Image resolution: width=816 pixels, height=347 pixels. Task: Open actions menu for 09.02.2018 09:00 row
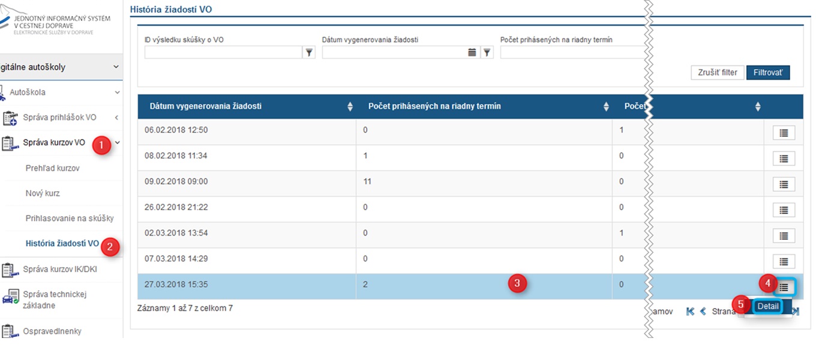click(783, 184)
